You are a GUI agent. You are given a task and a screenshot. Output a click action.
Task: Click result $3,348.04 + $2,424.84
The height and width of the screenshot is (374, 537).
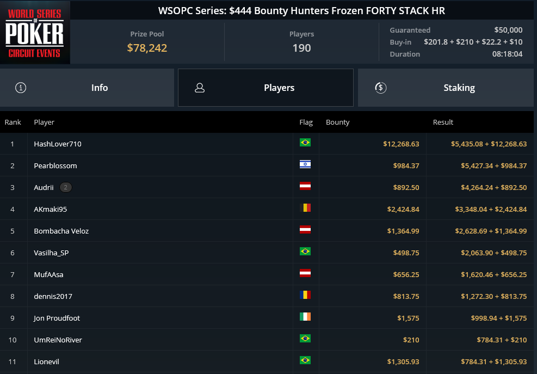491,210
